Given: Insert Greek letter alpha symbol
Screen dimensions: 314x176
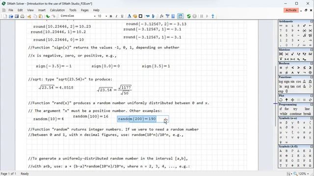Looking at the screenshot, I should pos(281,123).
